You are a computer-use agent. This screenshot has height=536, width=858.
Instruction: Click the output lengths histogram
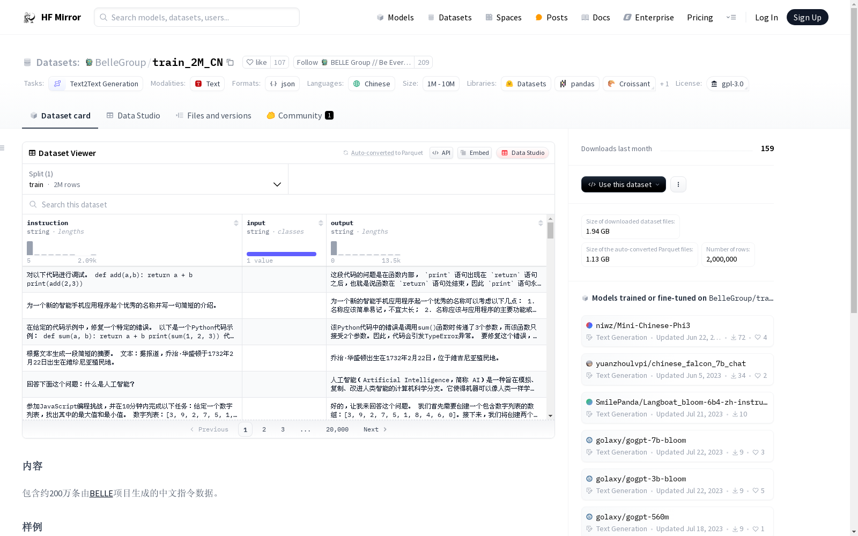click(x=366, y=248)
